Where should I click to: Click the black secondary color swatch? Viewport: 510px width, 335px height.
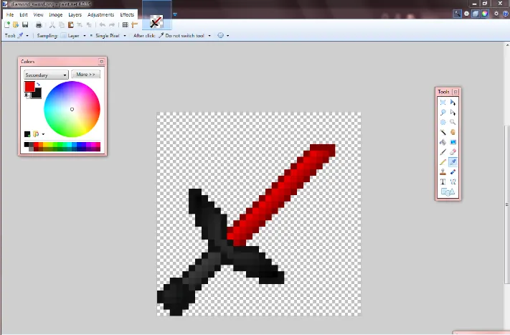click(x=37, y=94)
